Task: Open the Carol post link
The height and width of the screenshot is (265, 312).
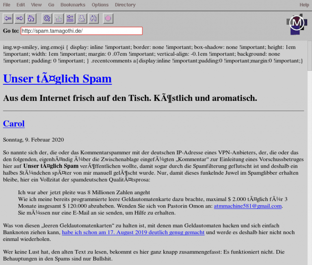Action: click(x=14, y=124)
